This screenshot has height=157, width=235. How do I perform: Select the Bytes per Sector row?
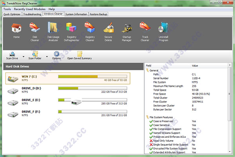pyautogui.click(x=186, y=110)
